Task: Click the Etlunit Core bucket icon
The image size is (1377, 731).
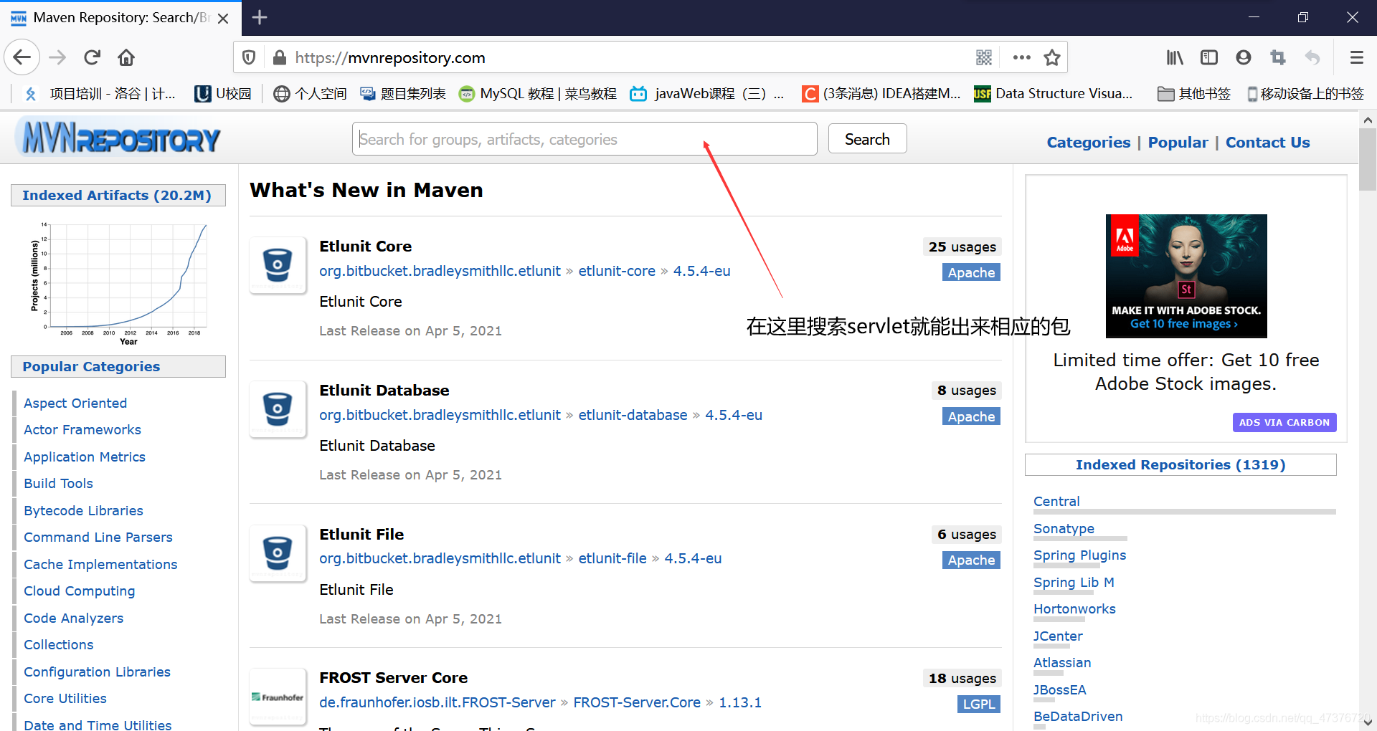Action: pyautogui.click(x=278, y=264)
